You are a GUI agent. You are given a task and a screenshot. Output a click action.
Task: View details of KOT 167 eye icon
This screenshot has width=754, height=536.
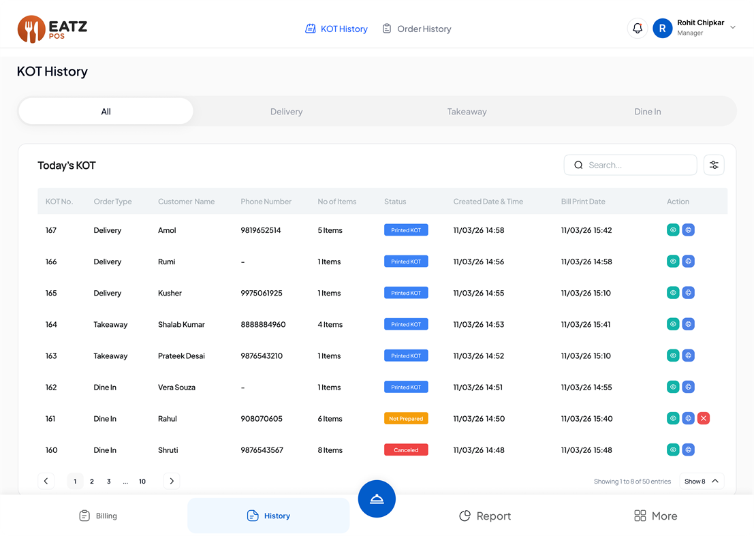click(673, 230)
